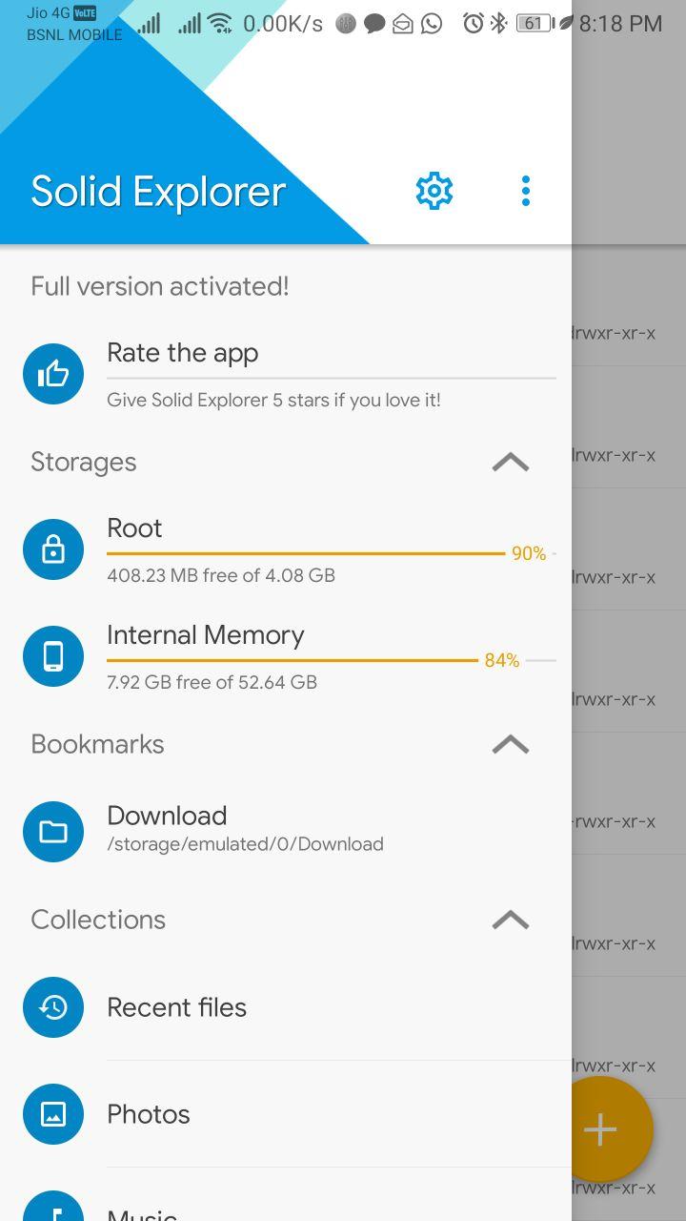This screenshot has width=686, height=1221.
Task: Select the Root storage lock icon
Action: click(x=53, y=548)
